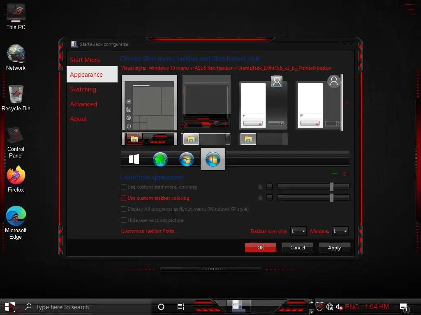The height and width of the screenshot is (315, 421).
Task: Remove the start button image with the red icon
Action: tap(345, 174)
